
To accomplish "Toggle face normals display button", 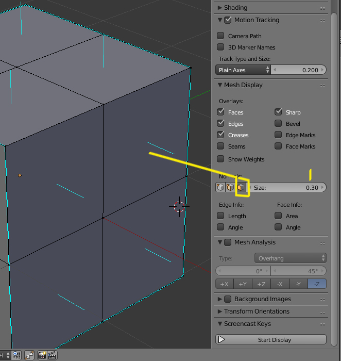I will coord(241,187).
